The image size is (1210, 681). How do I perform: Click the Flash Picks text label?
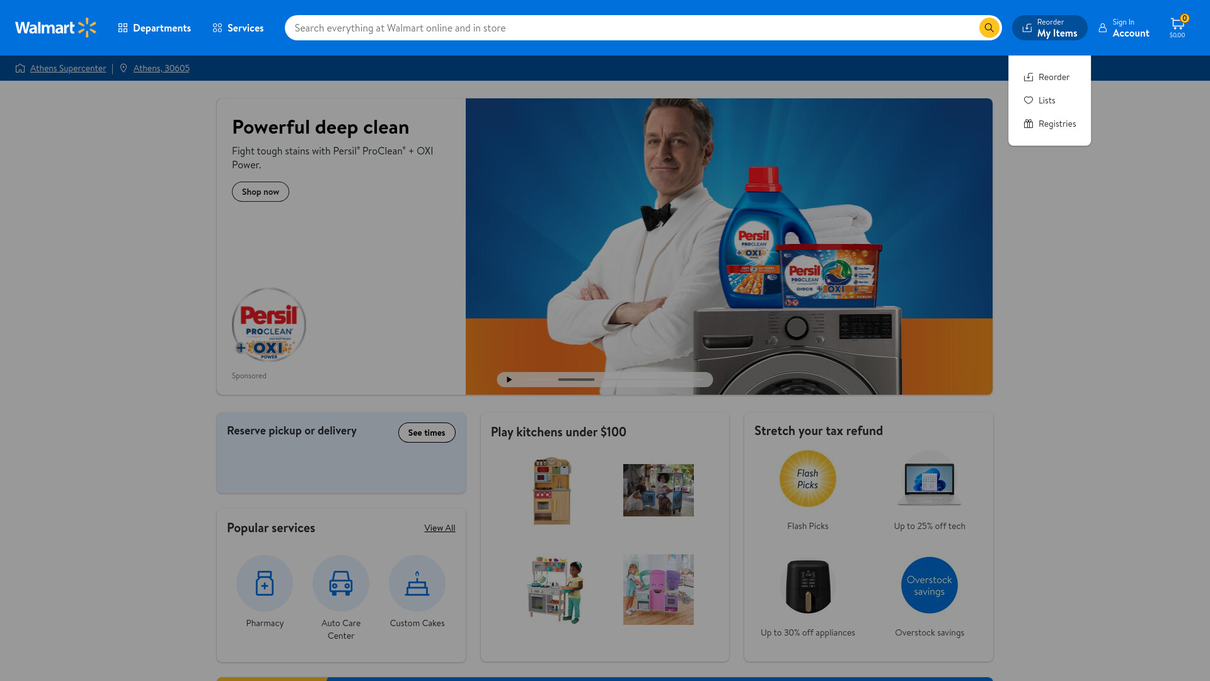point(808,526)
